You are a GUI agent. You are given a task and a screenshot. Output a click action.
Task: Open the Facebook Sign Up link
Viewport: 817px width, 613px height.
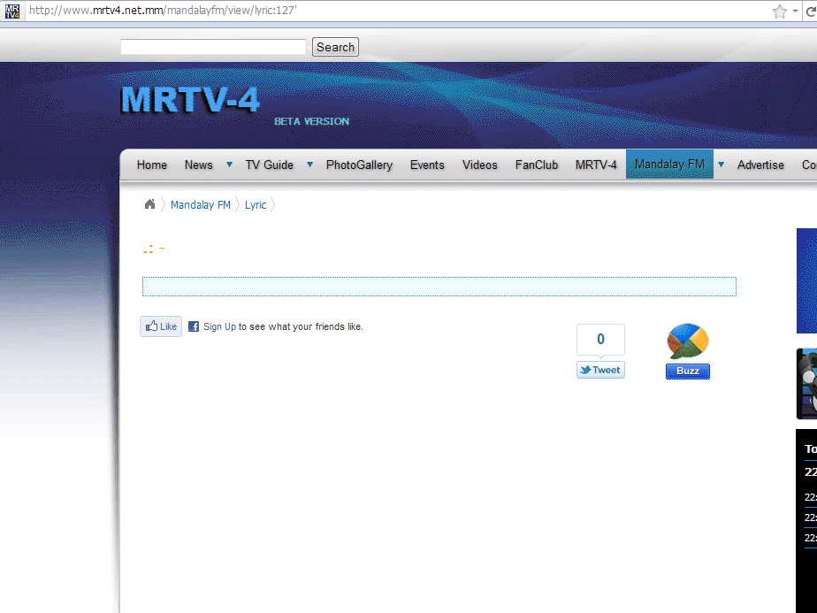coord(219,326)
